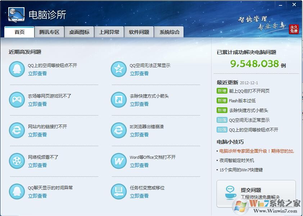The width and height of the screenshot is (303, 216).
Task: Open the 桌面图标 tab
Action: 79,32
